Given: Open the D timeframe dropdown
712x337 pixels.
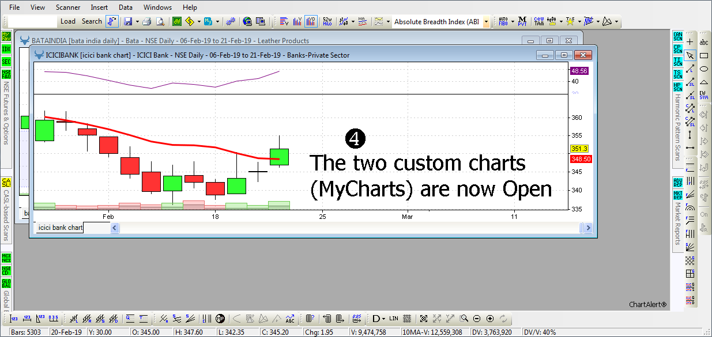Looking at the screenshot, I should pos(379,319).
